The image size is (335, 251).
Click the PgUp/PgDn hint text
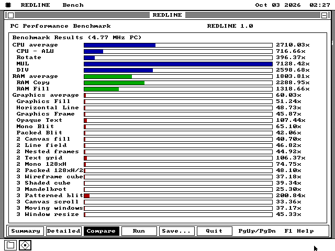tap(257, 231)
